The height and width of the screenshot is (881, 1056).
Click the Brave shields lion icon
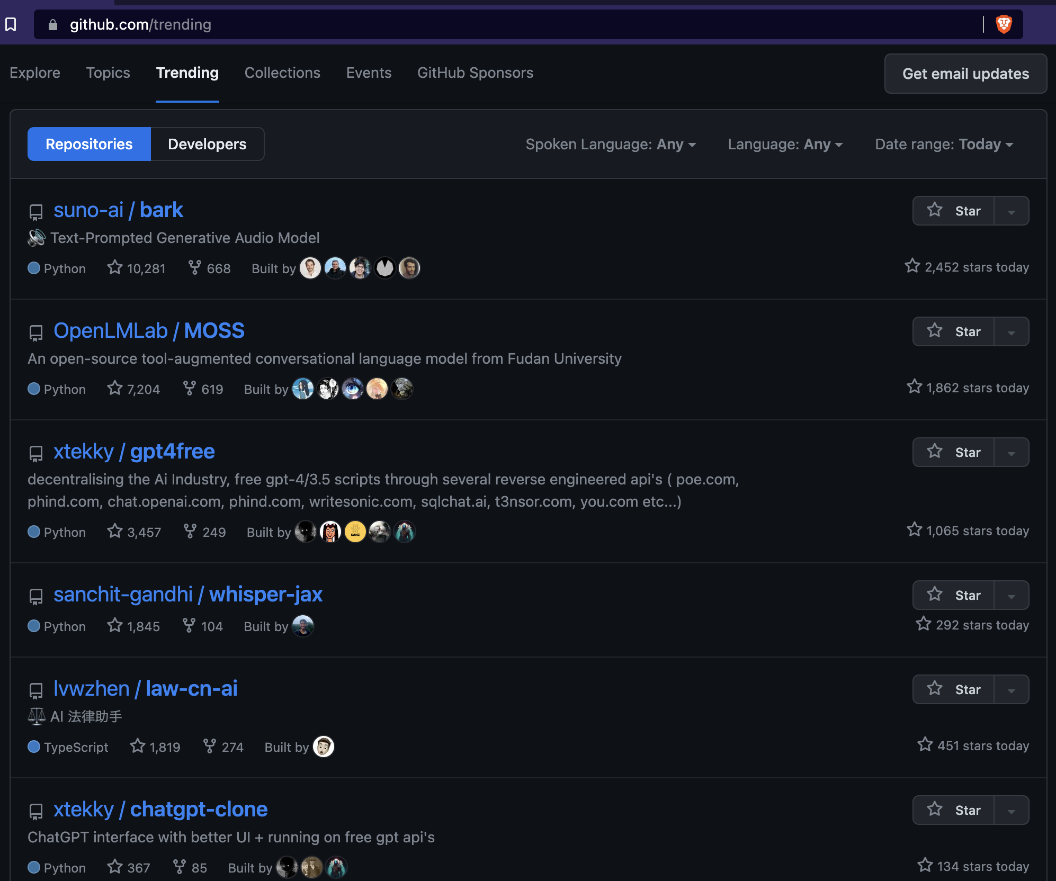coord(1004,24)
